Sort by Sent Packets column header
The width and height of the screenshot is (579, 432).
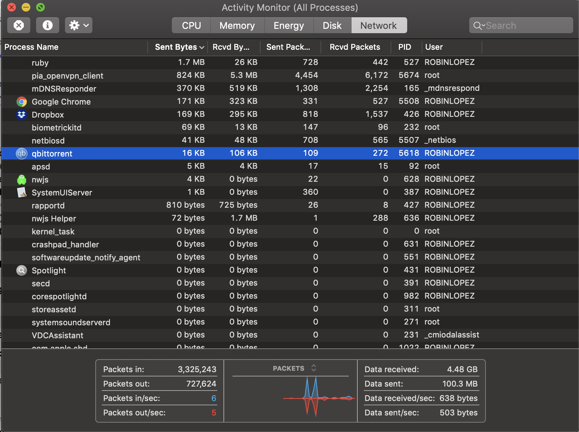point(291,47)
